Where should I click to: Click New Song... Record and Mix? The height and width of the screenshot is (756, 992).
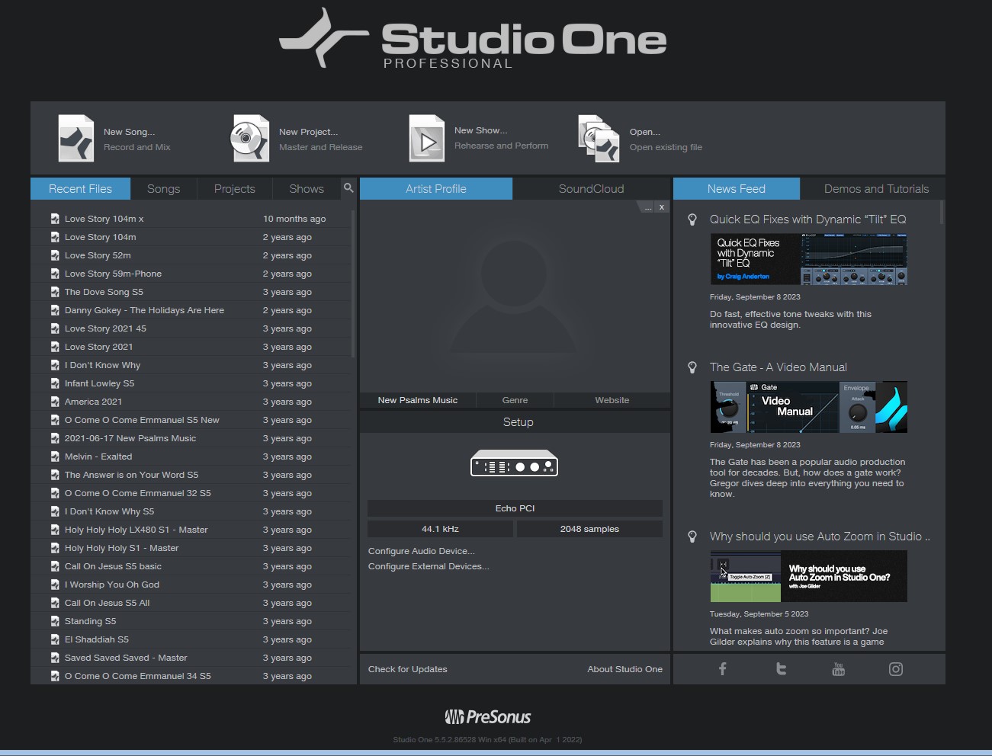click(137, 139)
